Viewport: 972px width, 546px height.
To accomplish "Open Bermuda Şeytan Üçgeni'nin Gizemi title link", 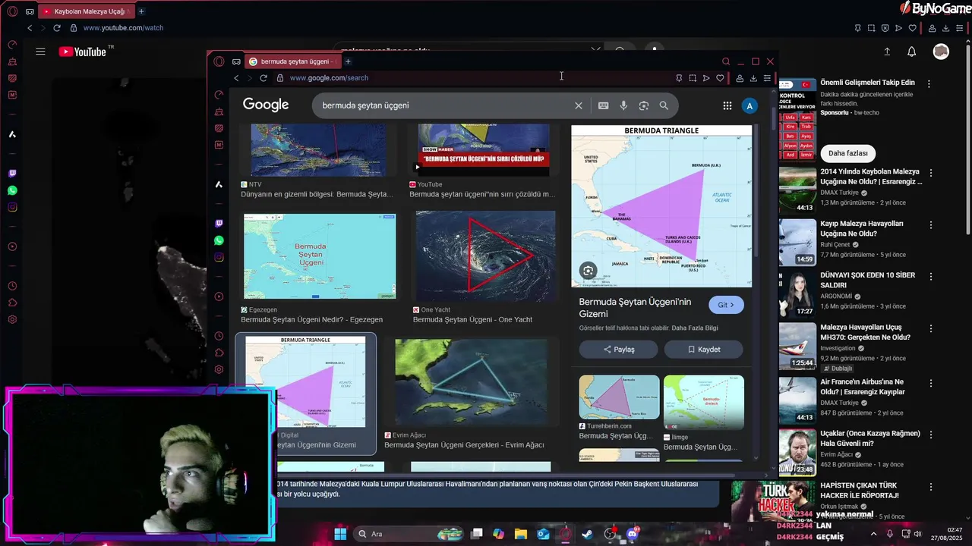I will click(635, 307).
